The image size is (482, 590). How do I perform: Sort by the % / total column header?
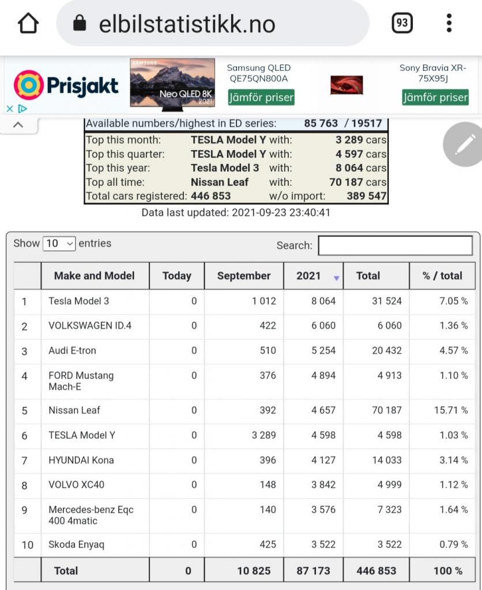[442, 276]
